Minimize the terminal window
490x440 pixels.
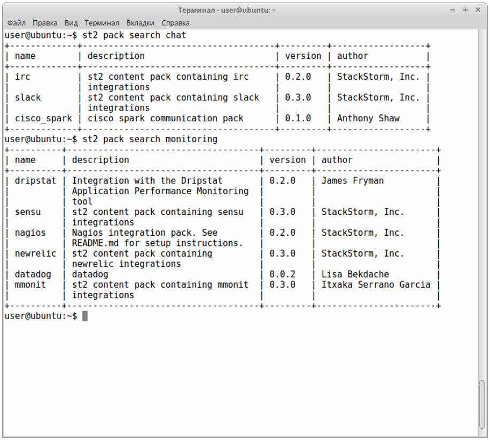click(452, 10)
